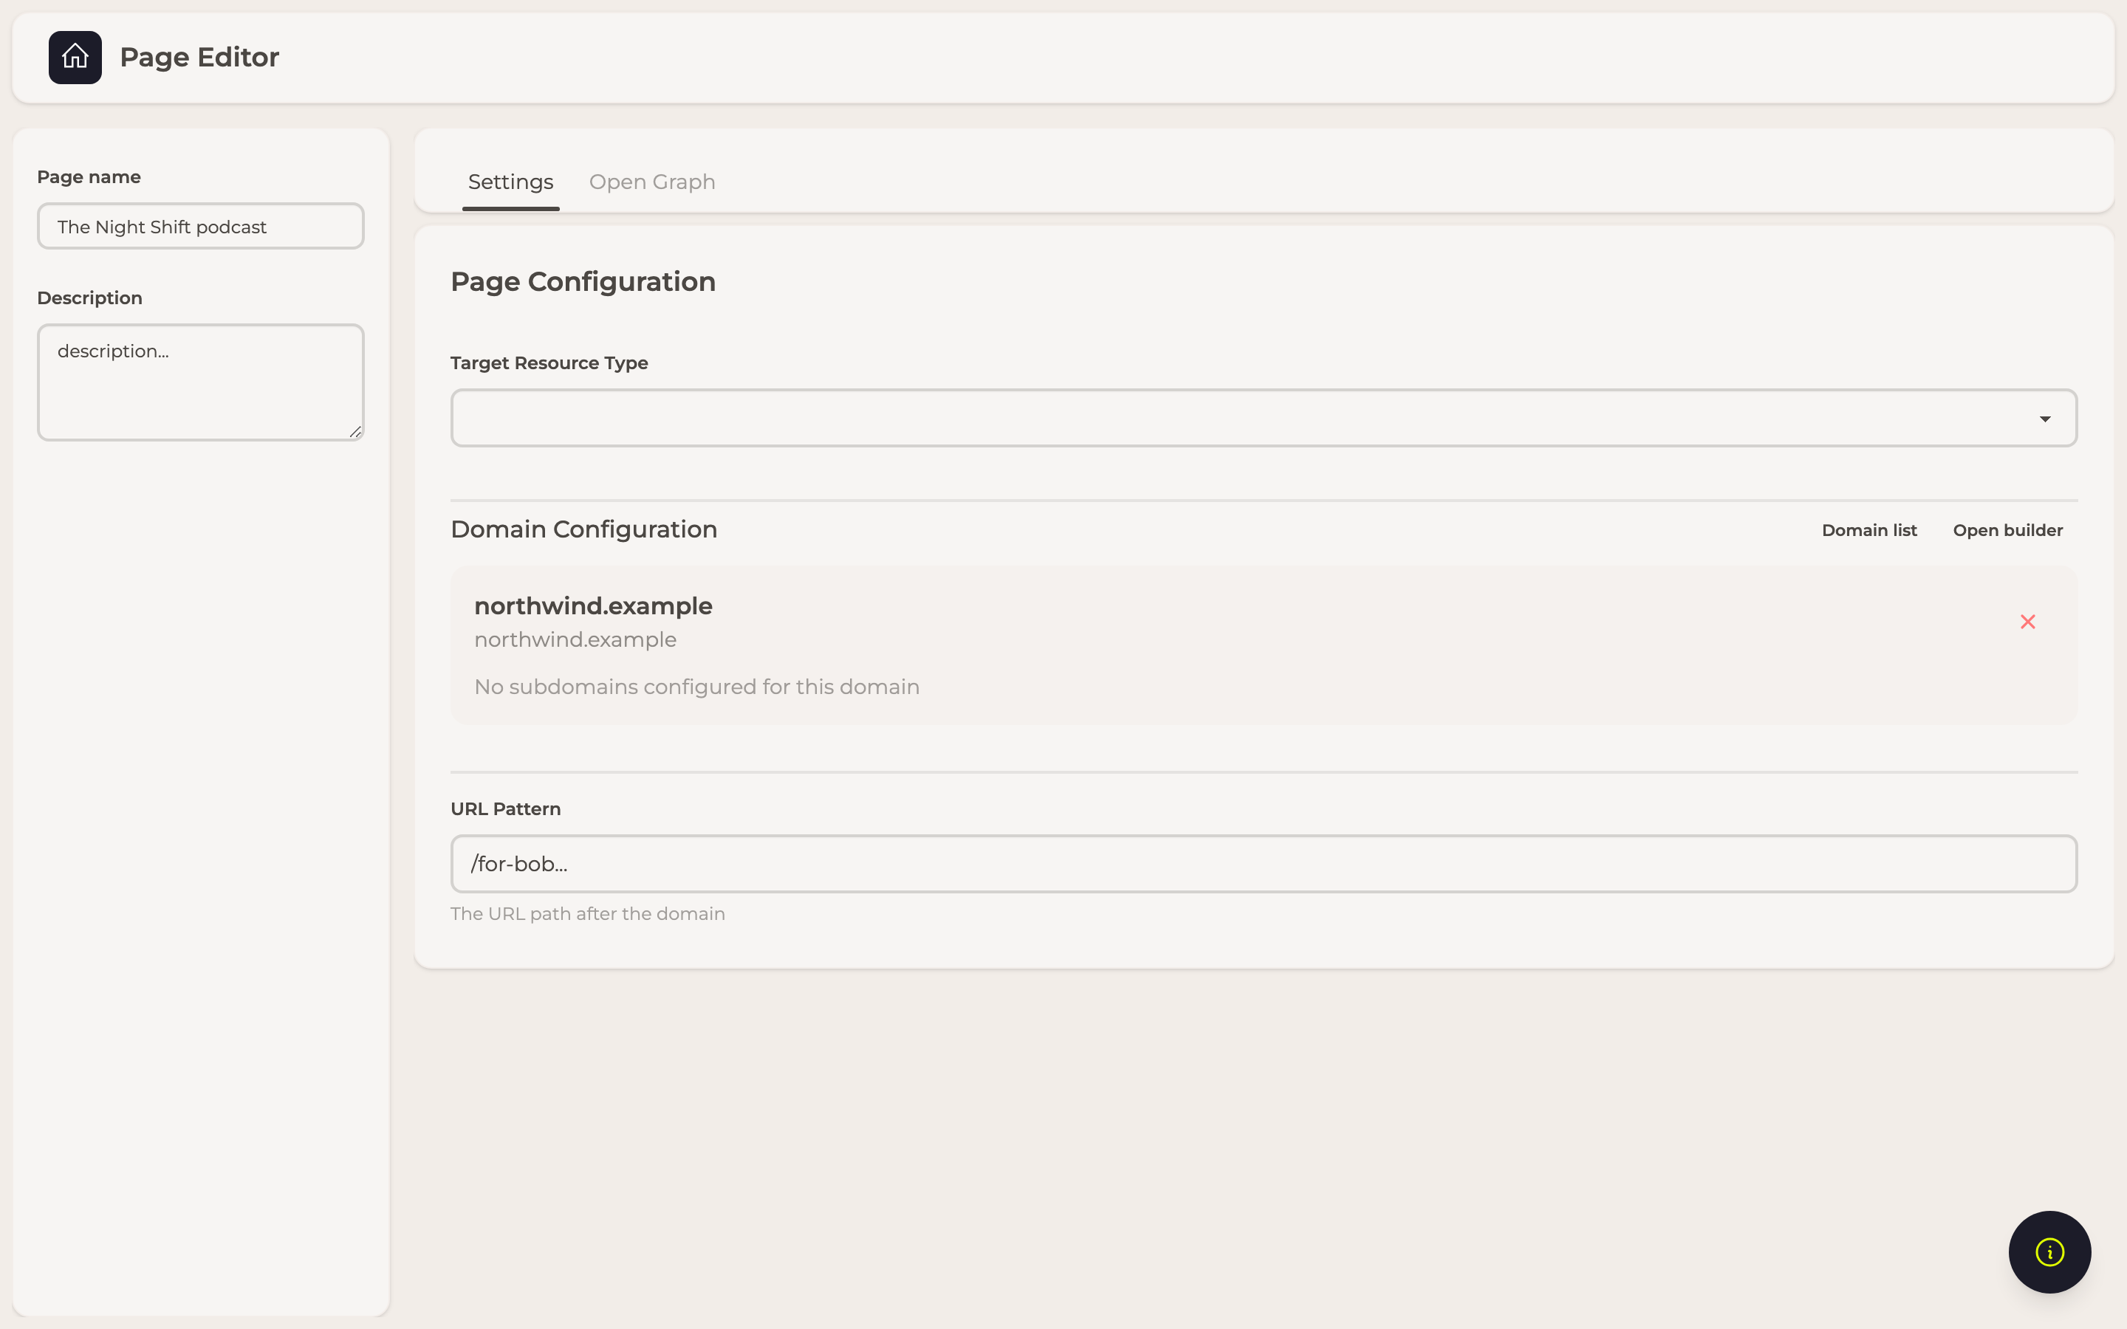Open the Domain list link

(1869, 530)
